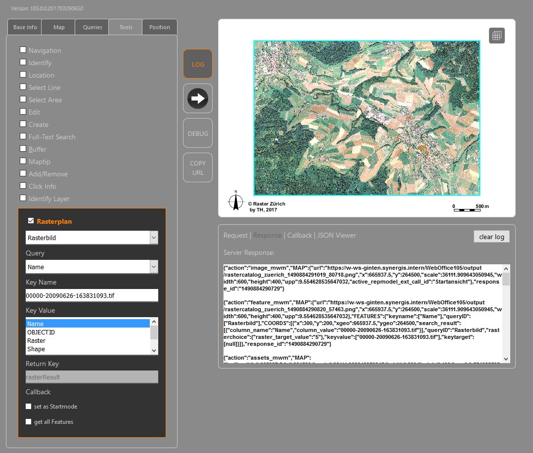Click the grid icon above the map

[496, 35]
